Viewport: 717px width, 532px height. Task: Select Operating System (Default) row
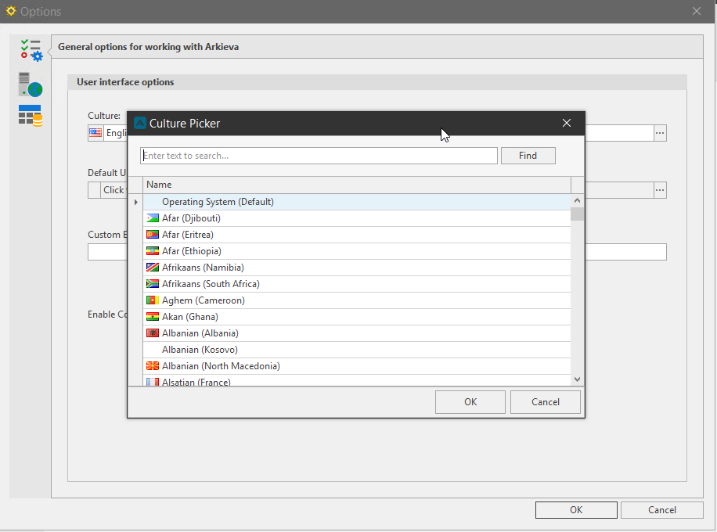357,202
